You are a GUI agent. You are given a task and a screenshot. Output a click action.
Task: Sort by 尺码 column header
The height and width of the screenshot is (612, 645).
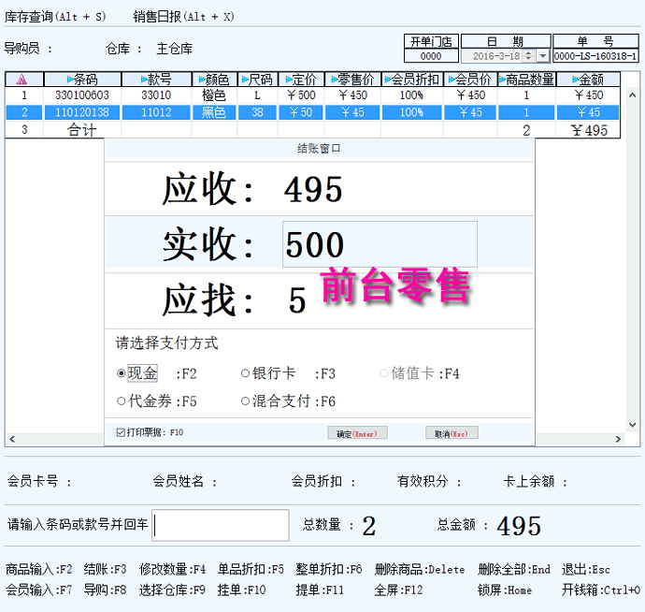[257, 80]
